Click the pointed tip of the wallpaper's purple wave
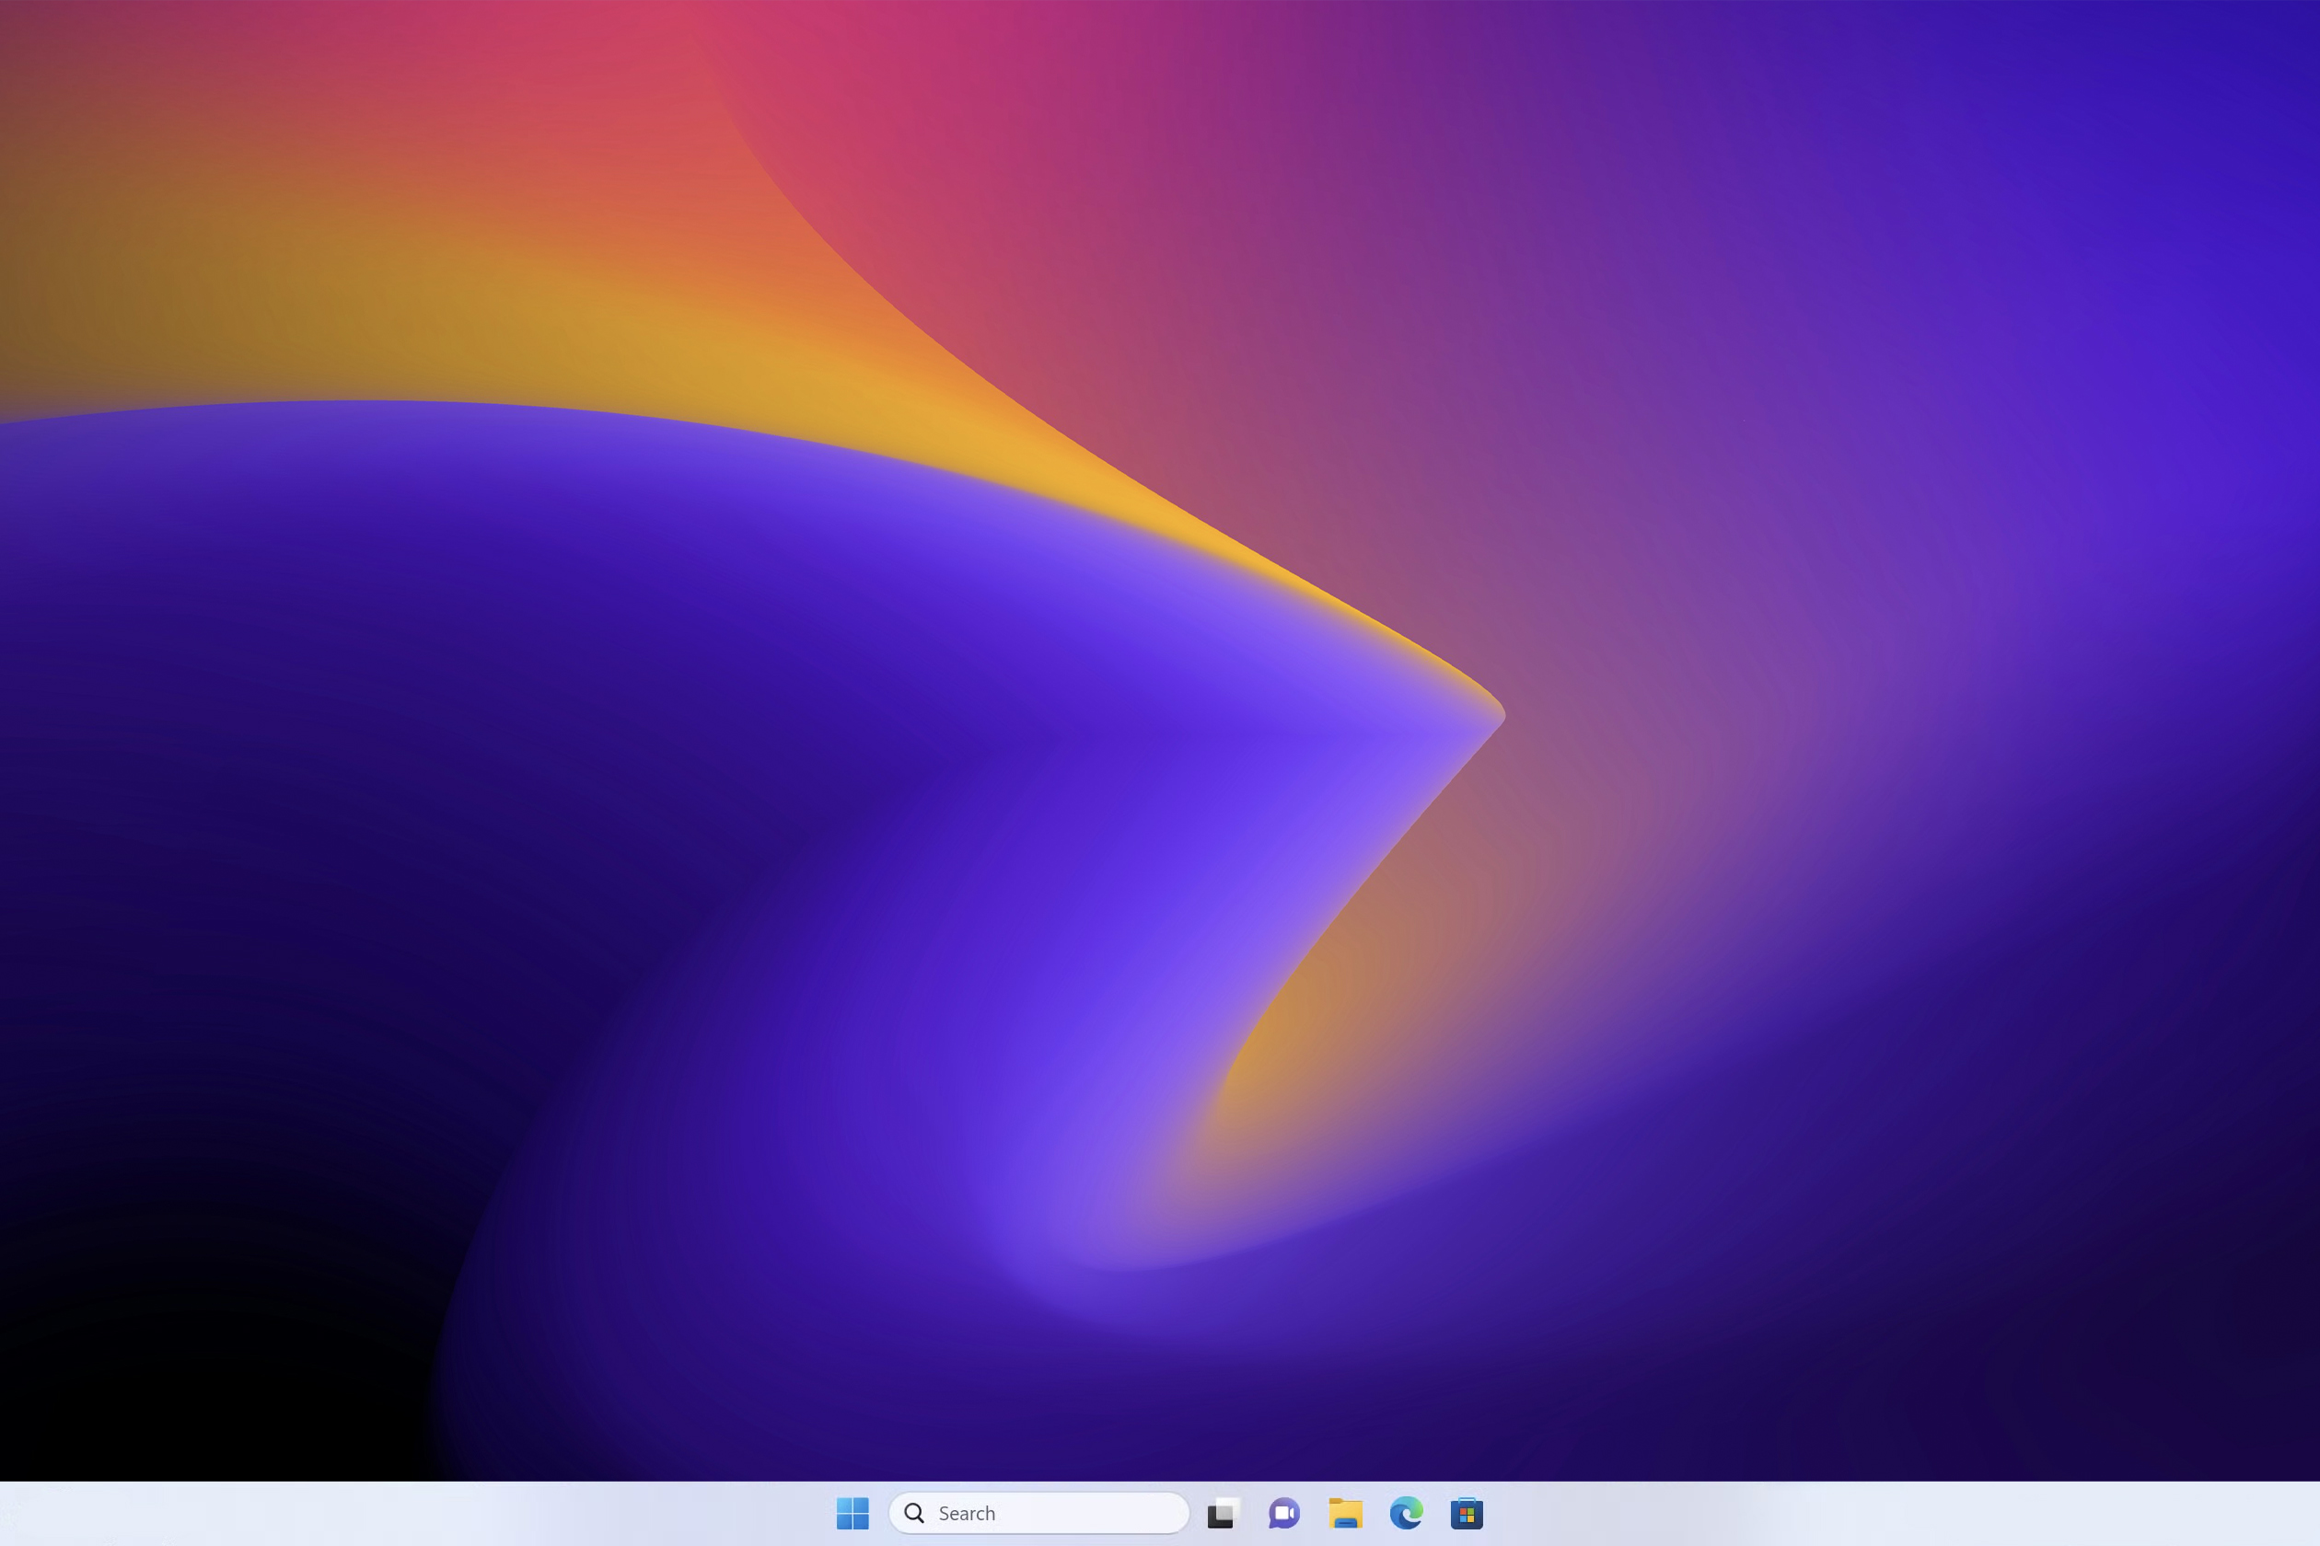 pos(1497,714)
